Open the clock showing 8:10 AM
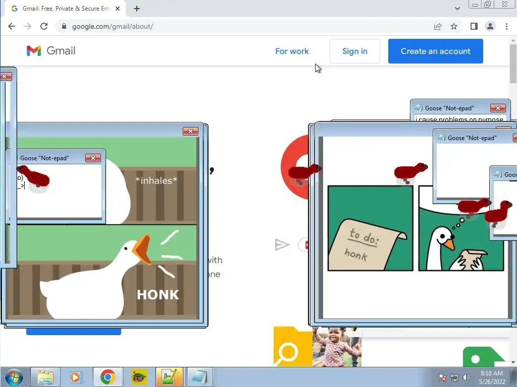The width and height of the screenshot is (517, 387). 492,377
